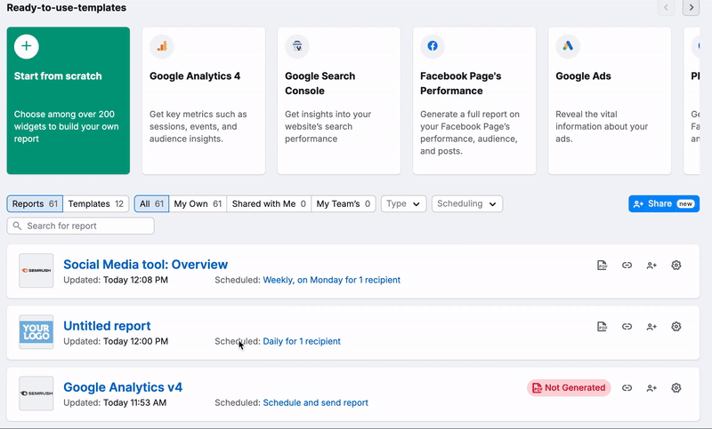Click the YOUR LOGO thumbnail of Untitled report

36,332
